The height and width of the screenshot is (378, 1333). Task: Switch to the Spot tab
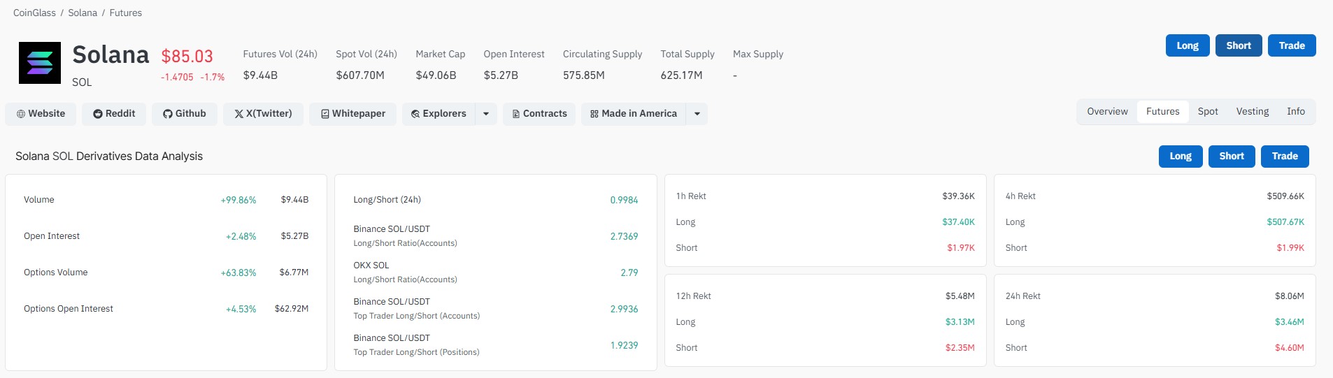1208,112
